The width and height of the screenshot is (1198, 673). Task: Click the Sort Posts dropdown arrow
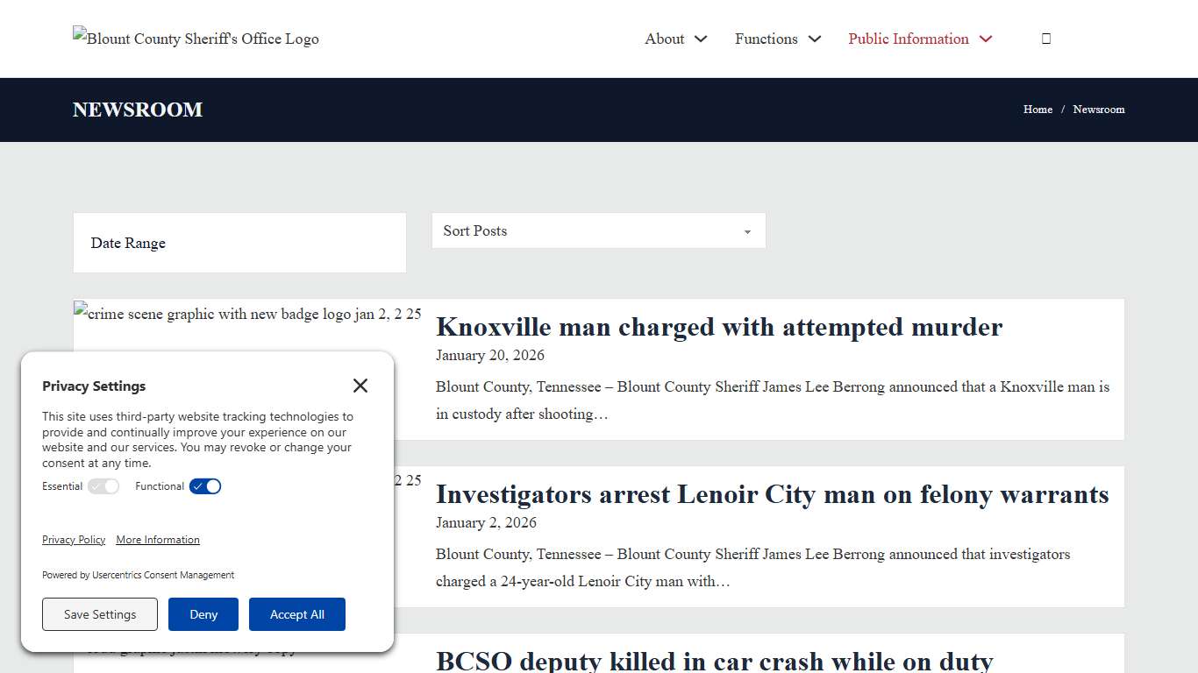(x=747, y=230)
